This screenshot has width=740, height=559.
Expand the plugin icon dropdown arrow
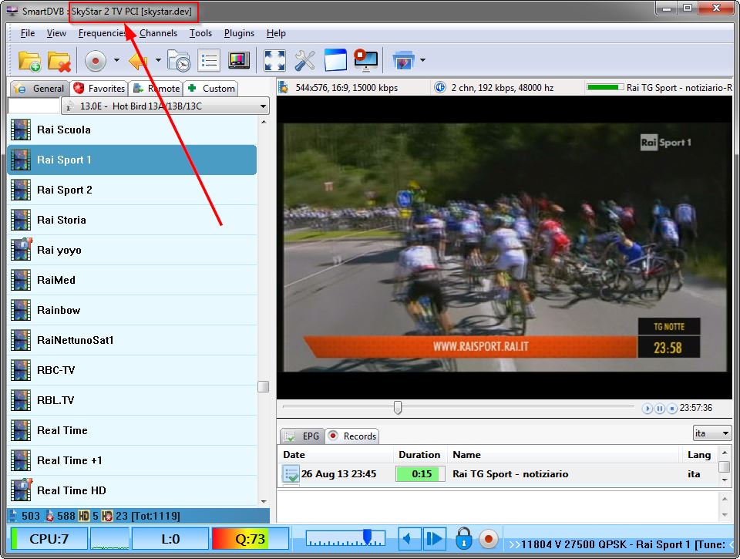point(422,60)
